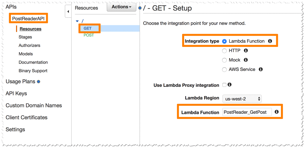Click the info icon beside HTTP option

click(246, 51)
